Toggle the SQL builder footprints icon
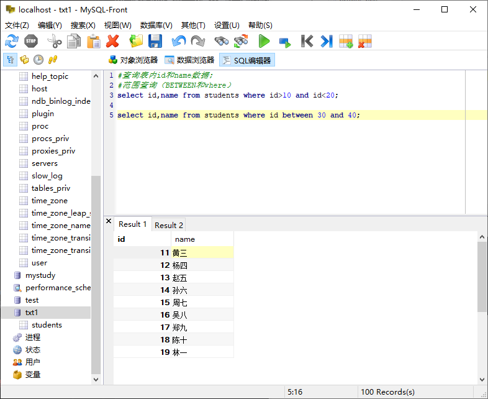488x399 pixels. tap(53, 60)
